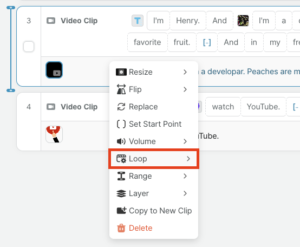Viewport: 300px width, 247px height.
Task: Click top handle of clip range marker
Action: click(x=11, y=8)
